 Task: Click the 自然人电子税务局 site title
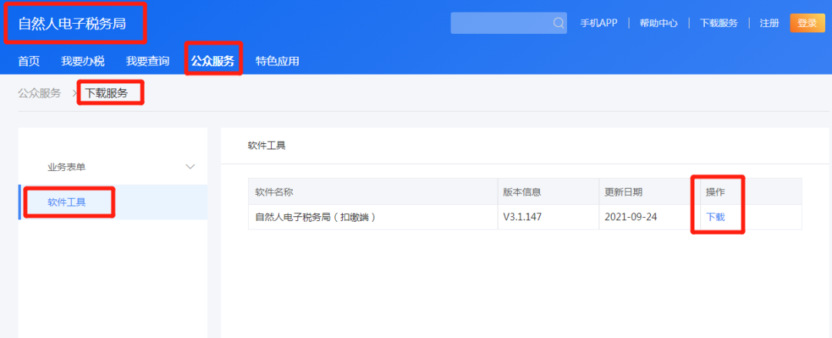coord(72,24)
